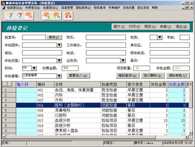This screenshot has width=195, height=147.
Task: Click the house icon with red figures
Action: coord(68,16)
